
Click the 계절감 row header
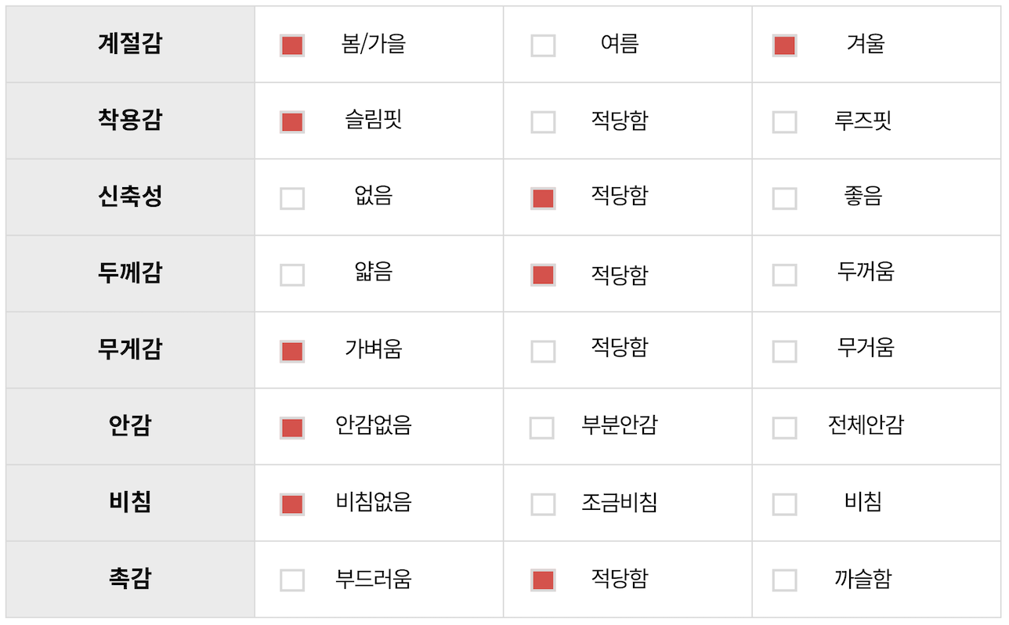130,44
